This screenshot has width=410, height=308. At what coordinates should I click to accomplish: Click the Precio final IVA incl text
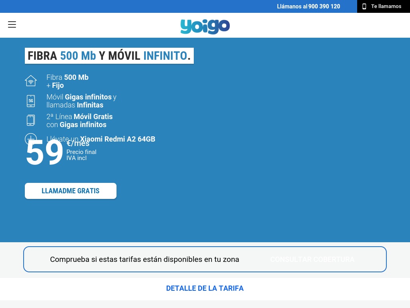[x=81, y=155]
